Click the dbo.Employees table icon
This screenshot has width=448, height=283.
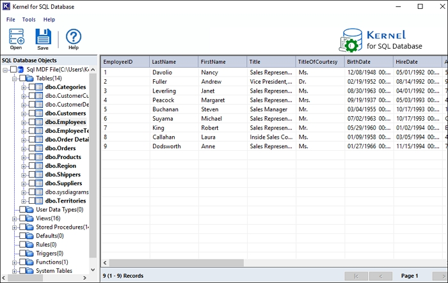click(x=40, y=122)
